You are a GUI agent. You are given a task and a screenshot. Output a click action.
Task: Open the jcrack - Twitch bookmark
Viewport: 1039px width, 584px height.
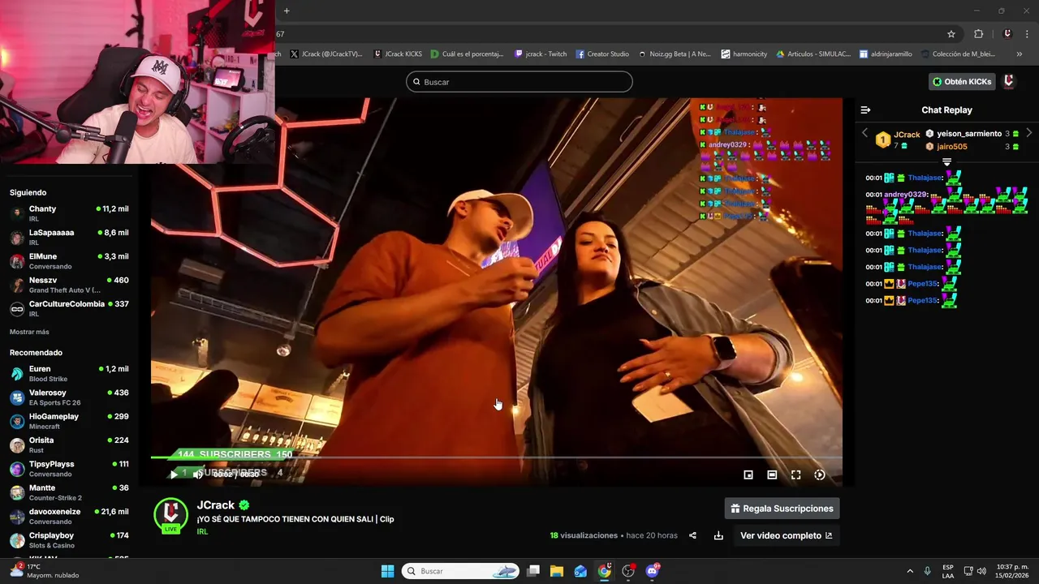[x=541, y=54]
